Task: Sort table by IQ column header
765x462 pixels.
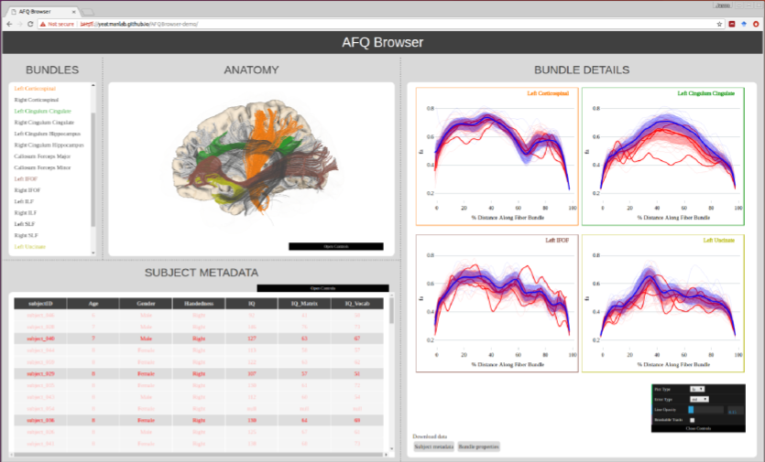Action: click(251, 303)
